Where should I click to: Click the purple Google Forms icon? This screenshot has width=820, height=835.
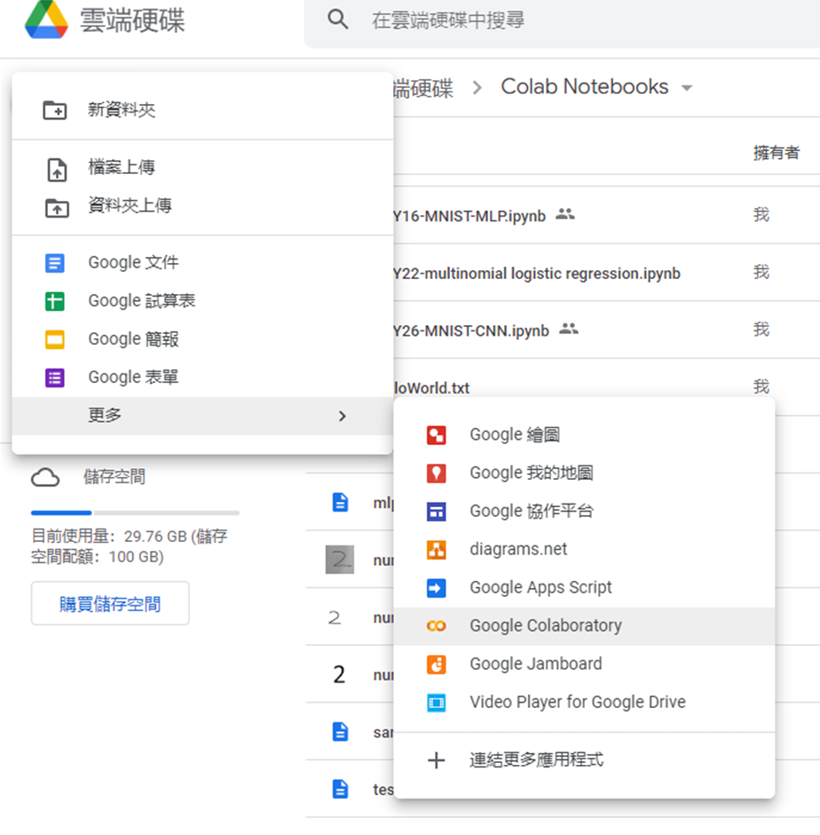pos(55,378)
